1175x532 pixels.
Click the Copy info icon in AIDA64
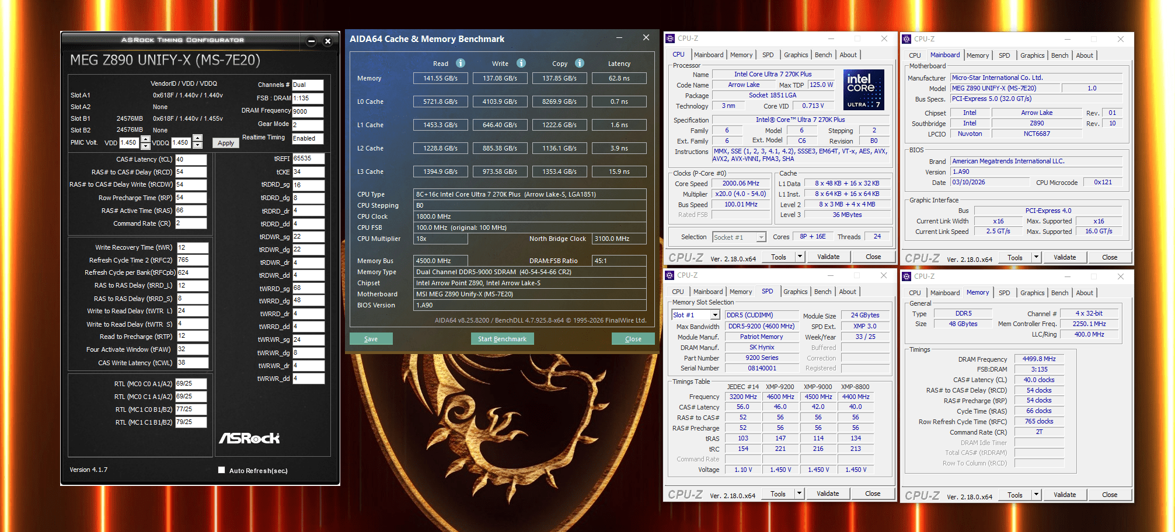(580, 63)
